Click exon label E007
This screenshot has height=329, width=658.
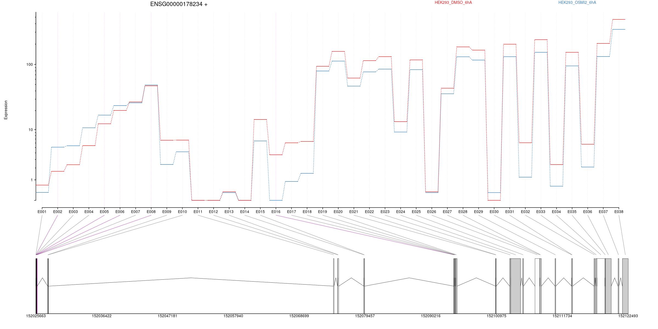click(135, 212)
